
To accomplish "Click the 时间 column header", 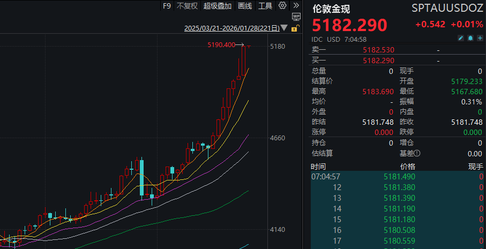I will coord(318,167).
